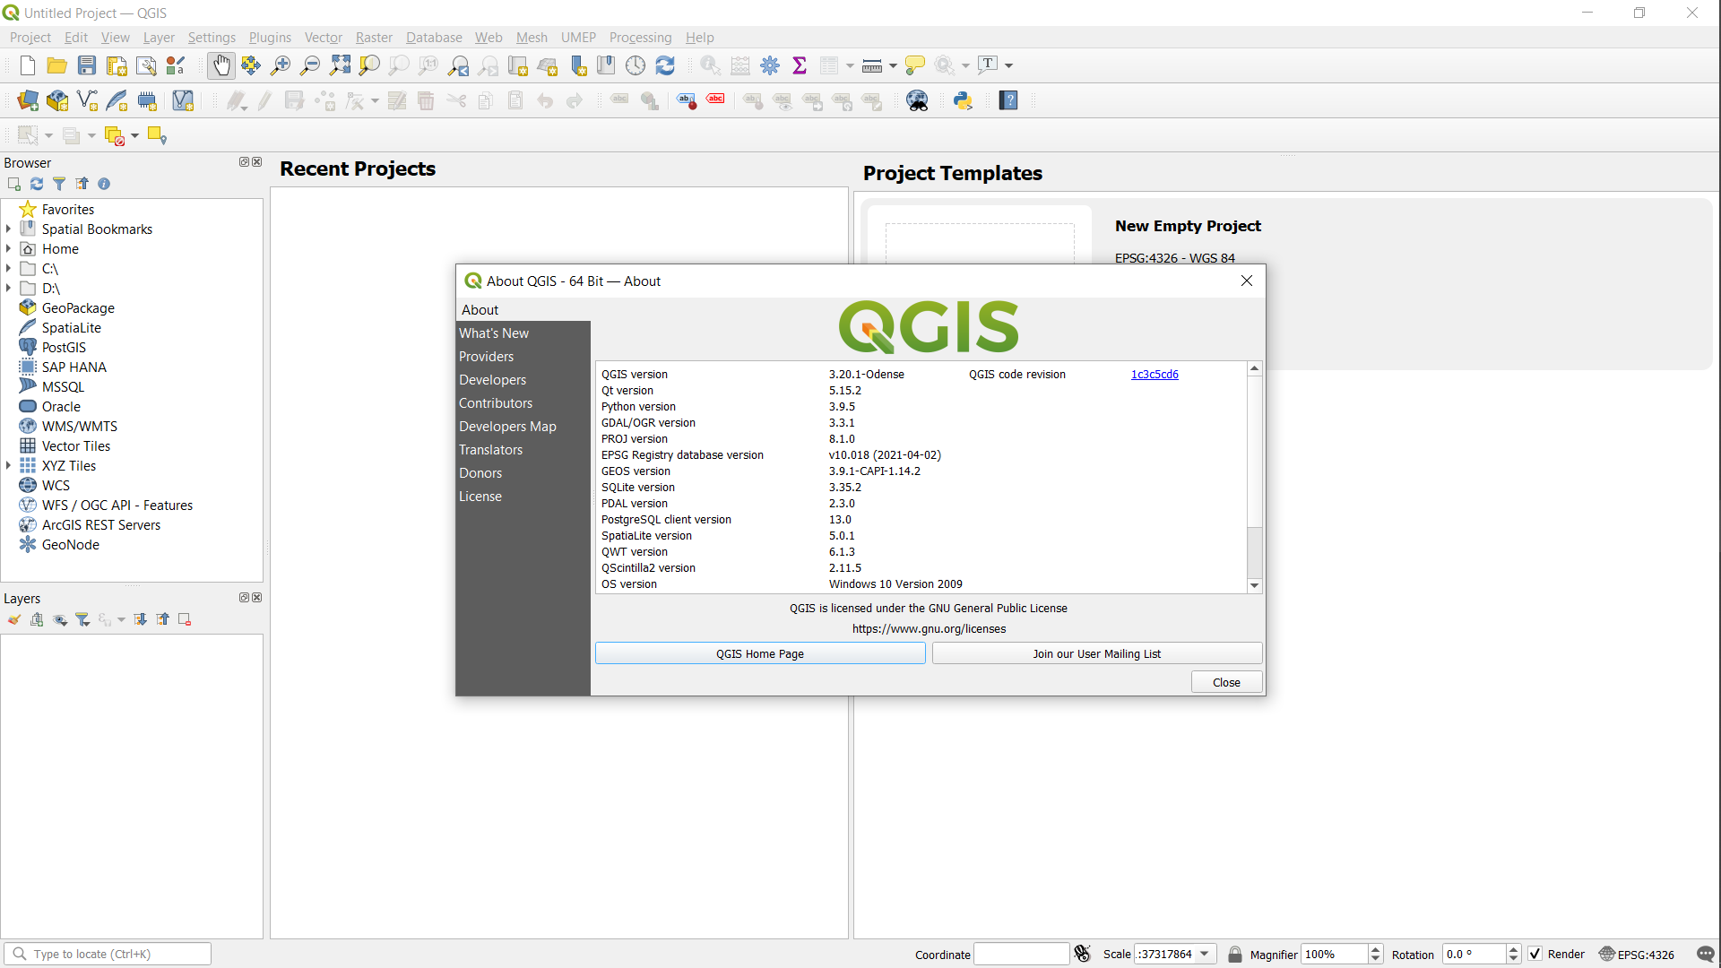Refresh the map canvas with the blue arrows icon
This screenshot has height=968, width=1721.
[x=664, y=65]
